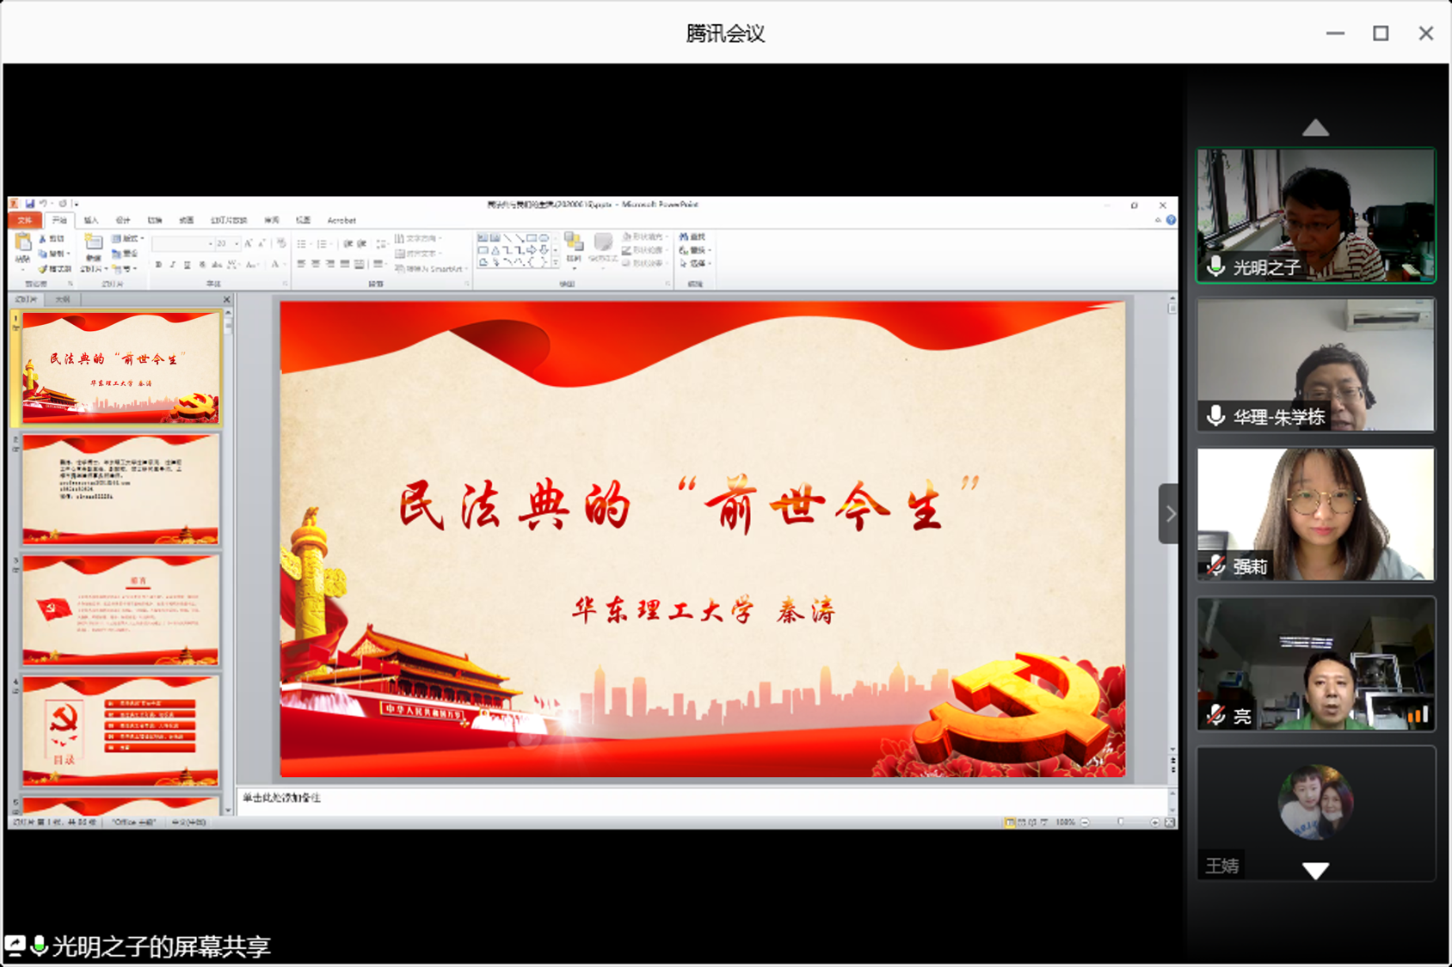This screenshot has width=1452, height=967.
Task: Click the PowerPoint save icon in quick access toolbar
Action: [x=29, y=205]
